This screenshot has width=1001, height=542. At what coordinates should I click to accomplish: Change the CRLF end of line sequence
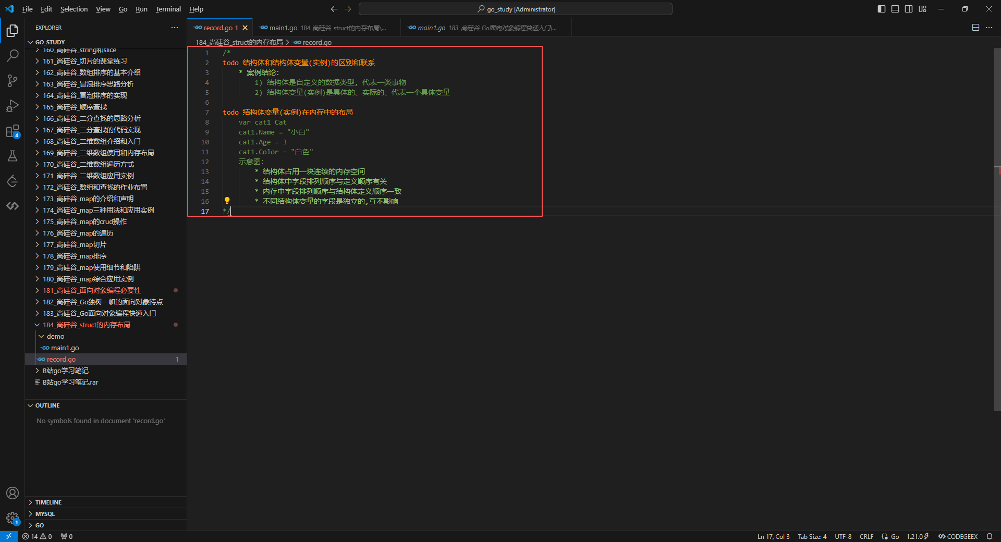coord(866,536)
